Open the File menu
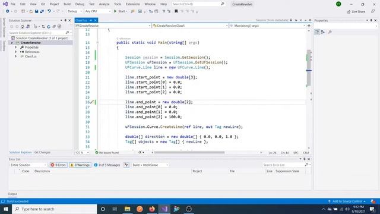 tap(13, 4)
